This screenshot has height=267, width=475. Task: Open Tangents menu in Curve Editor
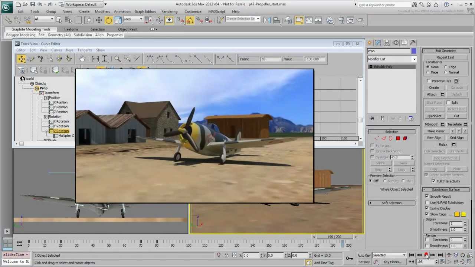(85, 50)
